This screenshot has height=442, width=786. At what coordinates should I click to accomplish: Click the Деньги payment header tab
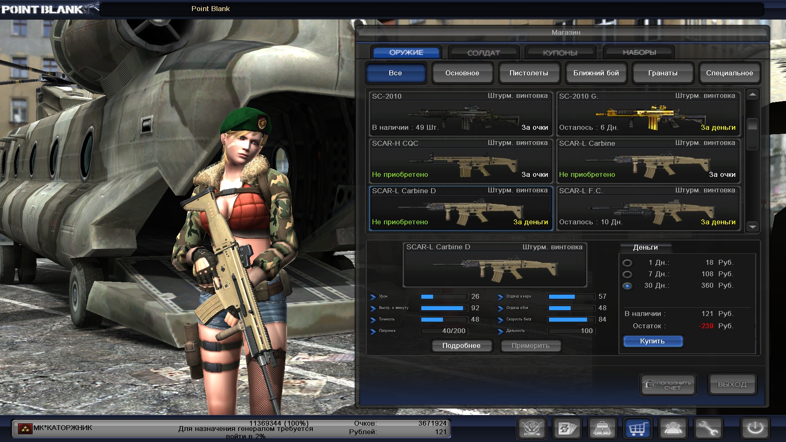[646, 248]
